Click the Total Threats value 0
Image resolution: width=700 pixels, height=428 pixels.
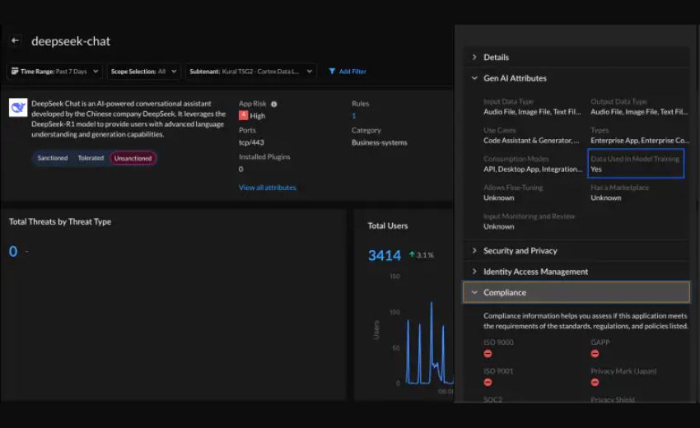tap(13, 251)
